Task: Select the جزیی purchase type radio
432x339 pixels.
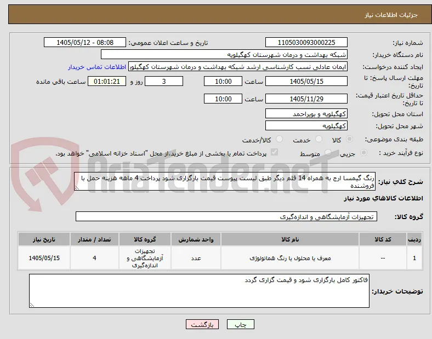Action: [x=363, y=153]
